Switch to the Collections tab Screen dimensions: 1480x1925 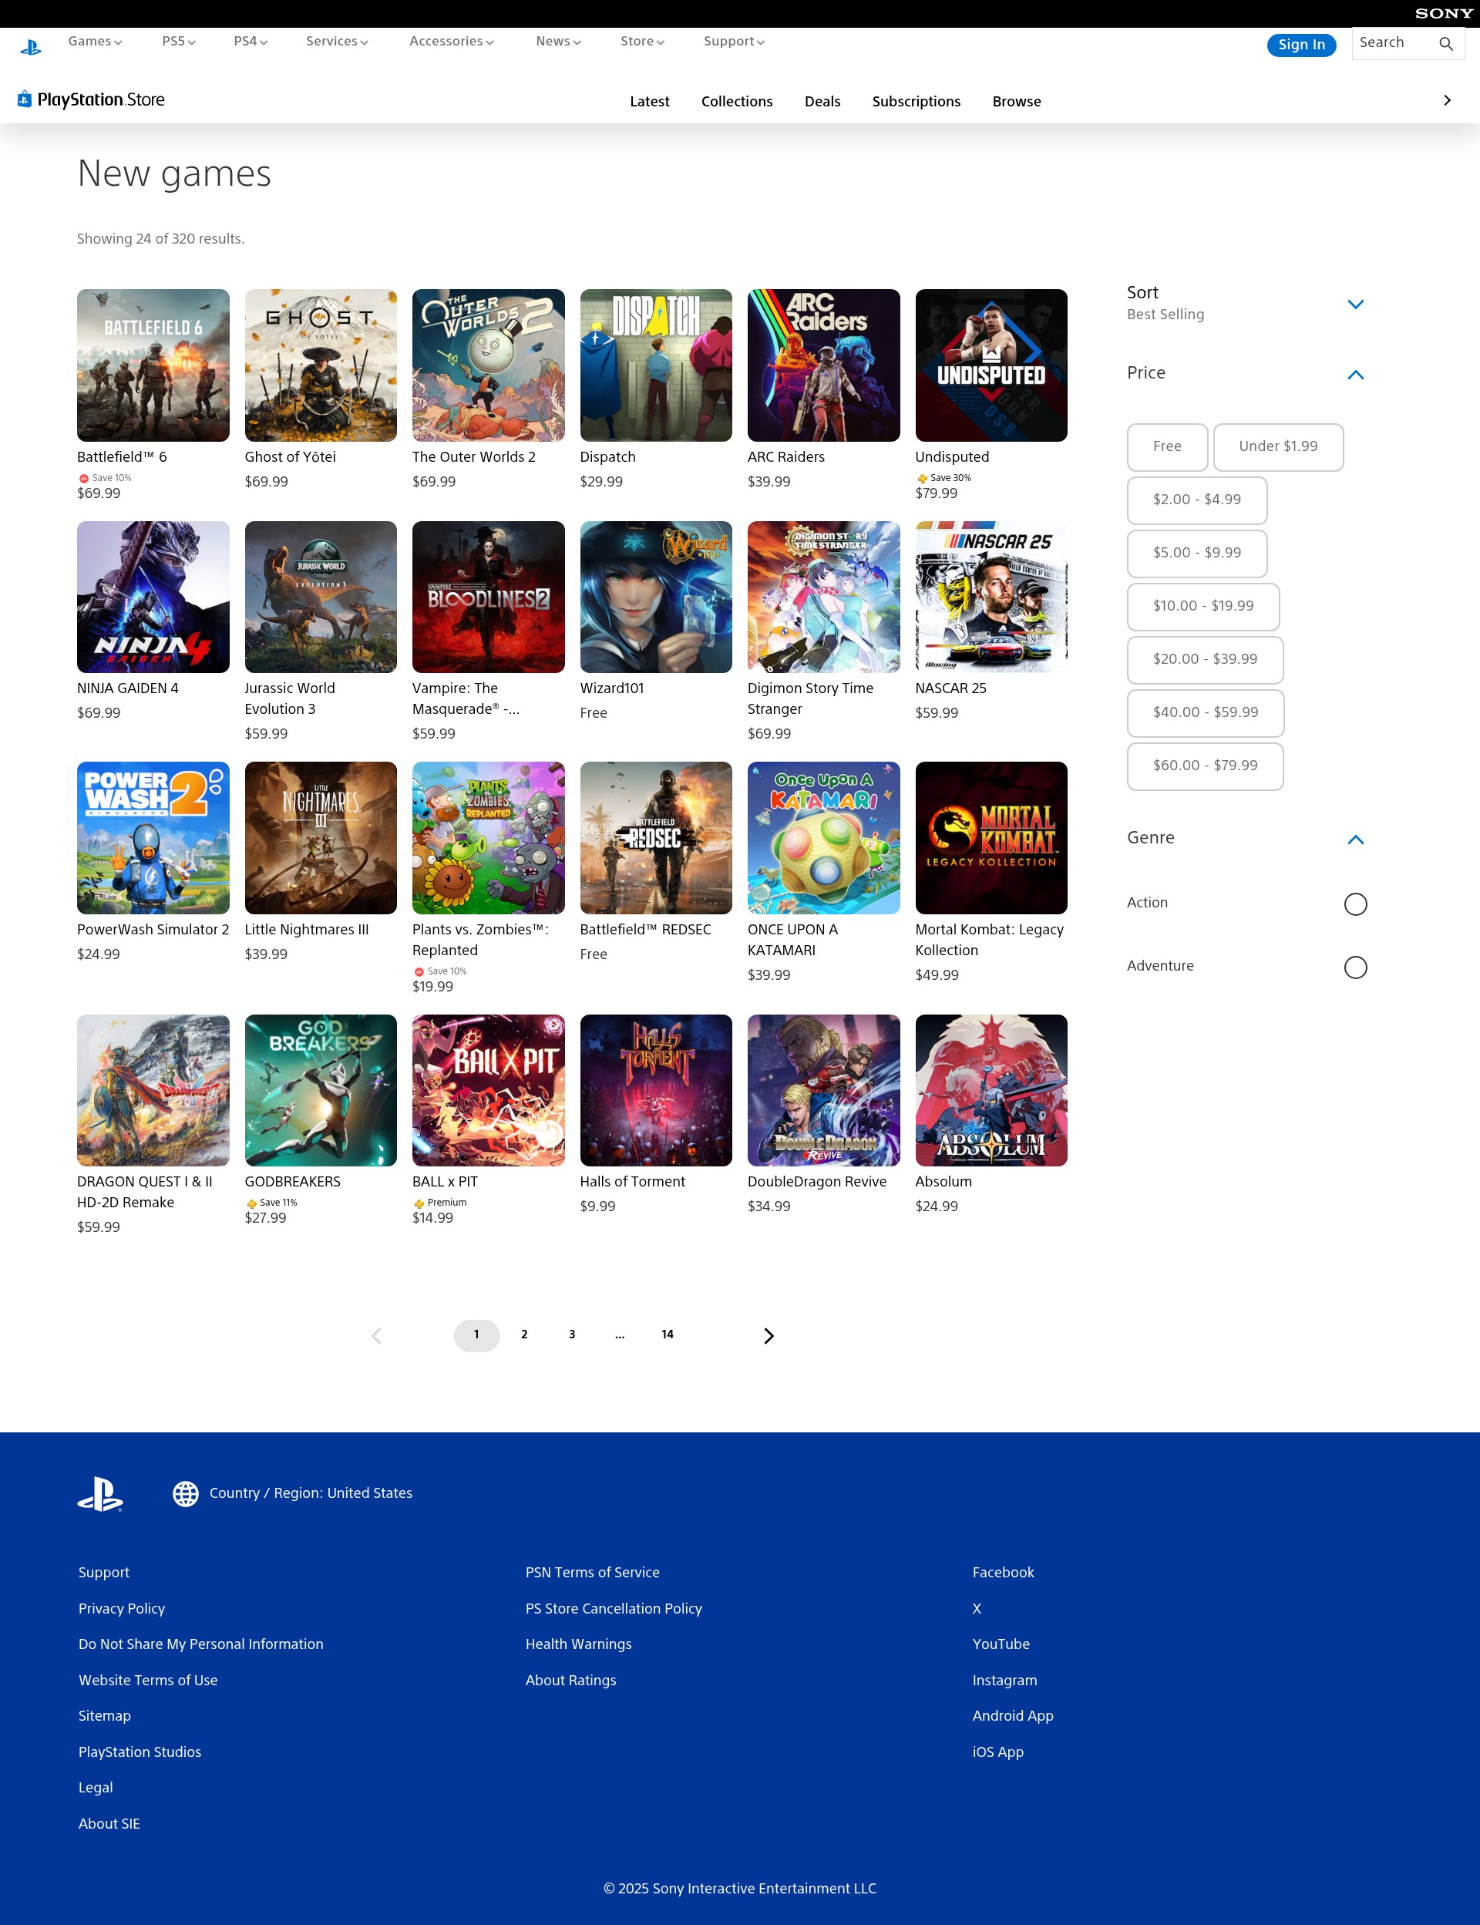(x=736, y=101)
